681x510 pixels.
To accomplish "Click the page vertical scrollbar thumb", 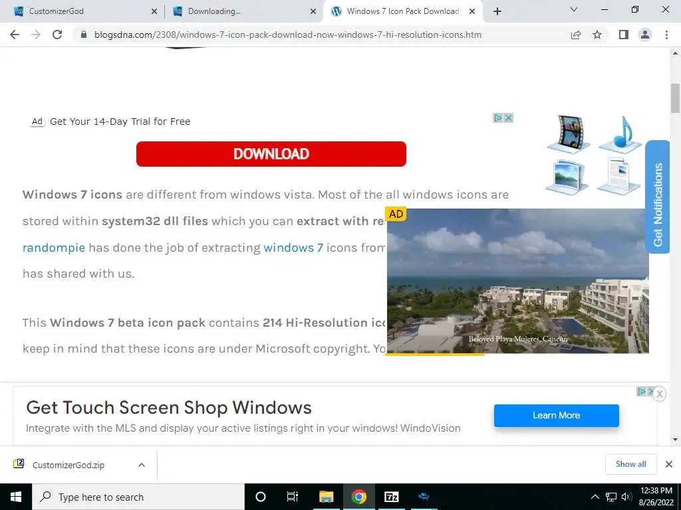I will point(676,98).
